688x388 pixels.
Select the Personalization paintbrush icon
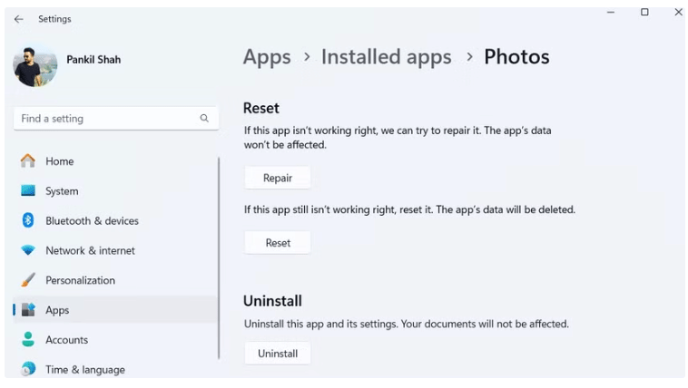pos(28,280)
